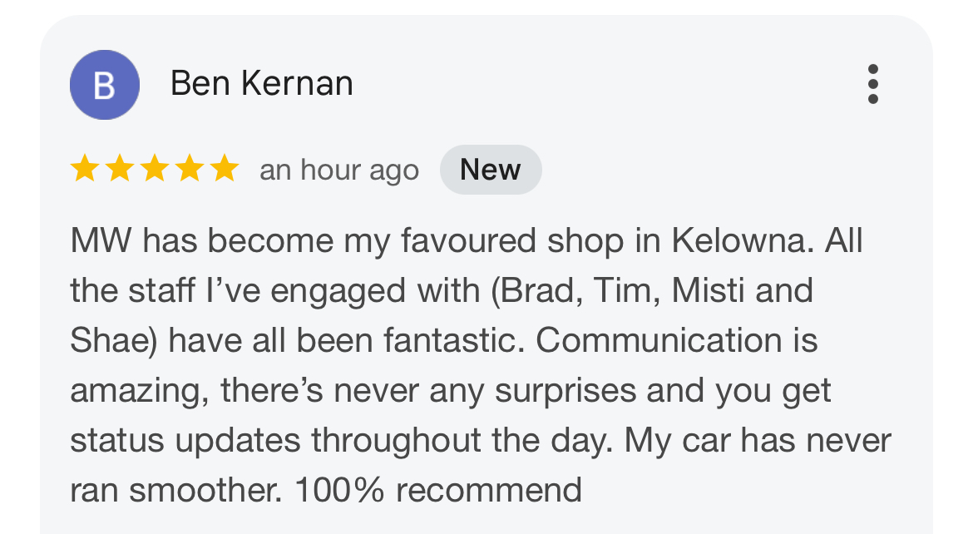Viewport: 973px width, 534px height.
Task: Click the second yellow rating star
Action: pyautogui.click(x=119, y=170)
